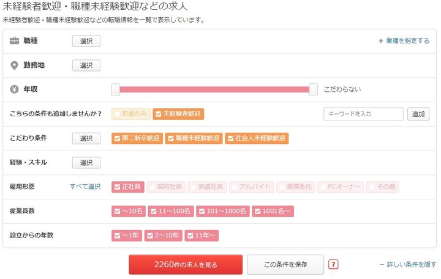
Task: Open the red question mark help icon
Action: coord(333,264)
